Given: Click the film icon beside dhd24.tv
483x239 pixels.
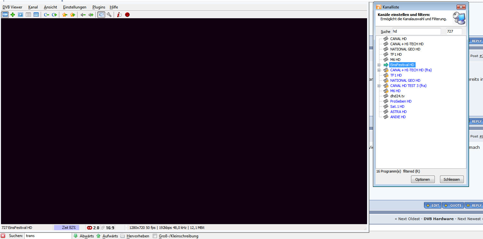Looking at the screenshot, I should coord(386,96).
